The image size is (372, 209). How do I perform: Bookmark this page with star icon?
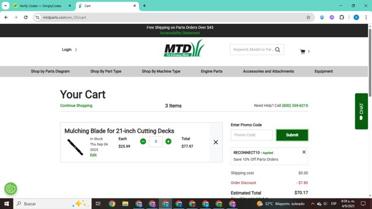308,17
